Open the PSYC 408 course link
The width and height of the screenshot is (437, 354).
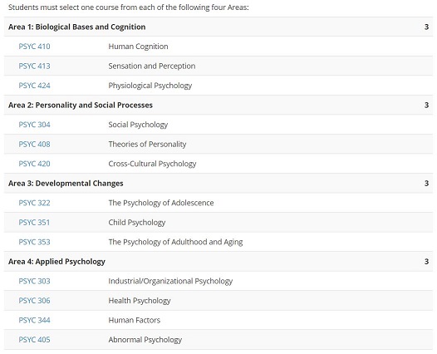pos(34,144)
